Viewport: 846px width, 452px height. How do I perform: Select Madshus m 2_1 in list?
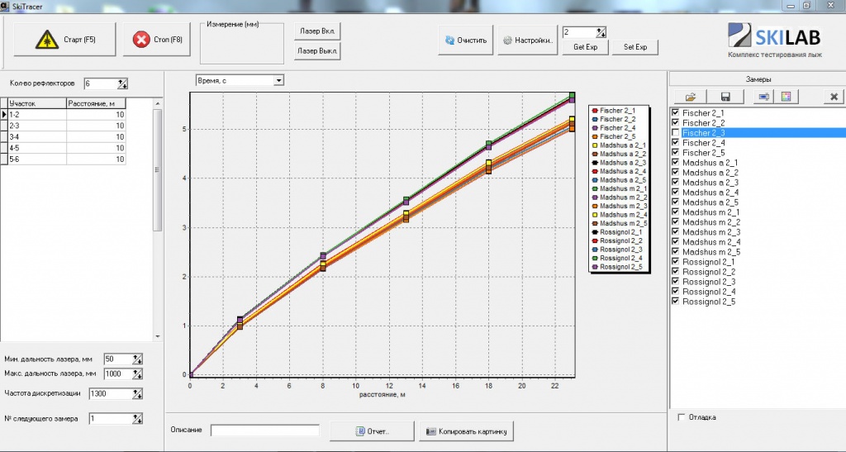[711, 212]
